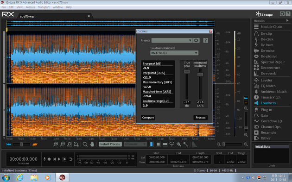Screen dimensions: 292x182
Task: Adjust the Integrated loudness slider
Action: [x=200, y=75]
